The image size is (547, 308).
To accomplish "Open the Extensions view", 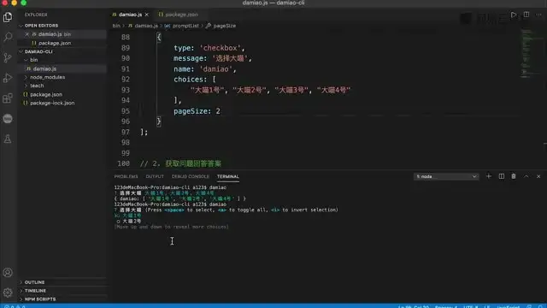I will (x=8, y=98).
